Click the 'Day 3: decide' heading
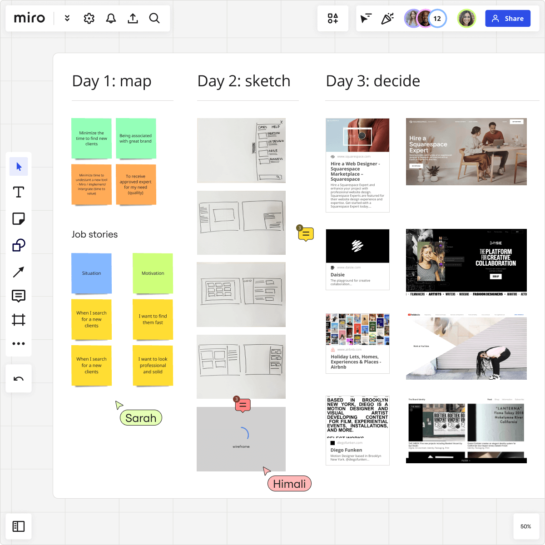545x545 pixels. point(373,81)
